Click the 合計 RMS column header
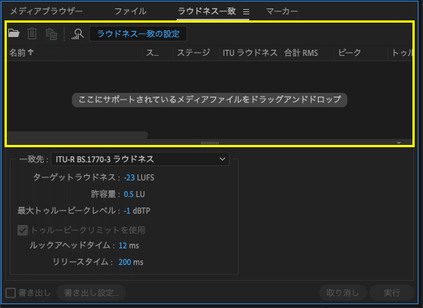423x308 pixels. pos(307,53)
